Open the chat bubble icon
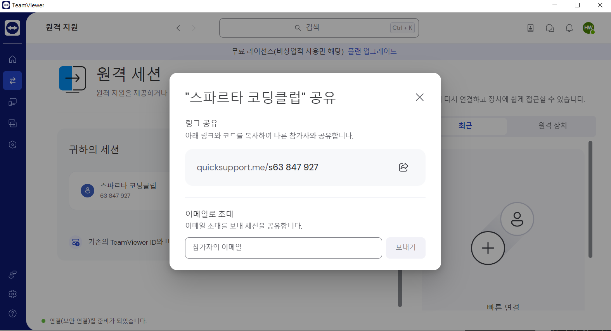This screenshot has height=331, width=611. tap(550, 28)
